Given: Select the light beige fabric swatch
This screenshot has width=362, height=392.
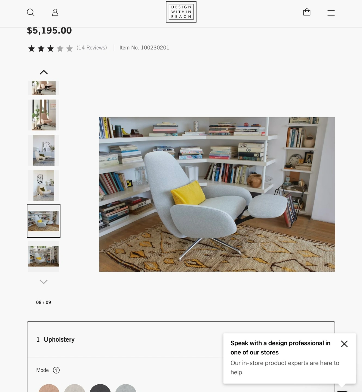Looking at the screenshot, I should point(75,388).
